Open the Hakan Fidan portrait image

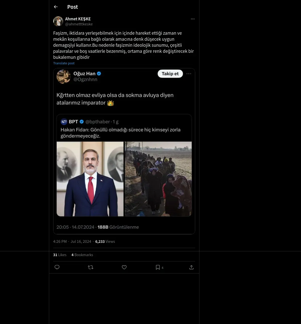90,179
